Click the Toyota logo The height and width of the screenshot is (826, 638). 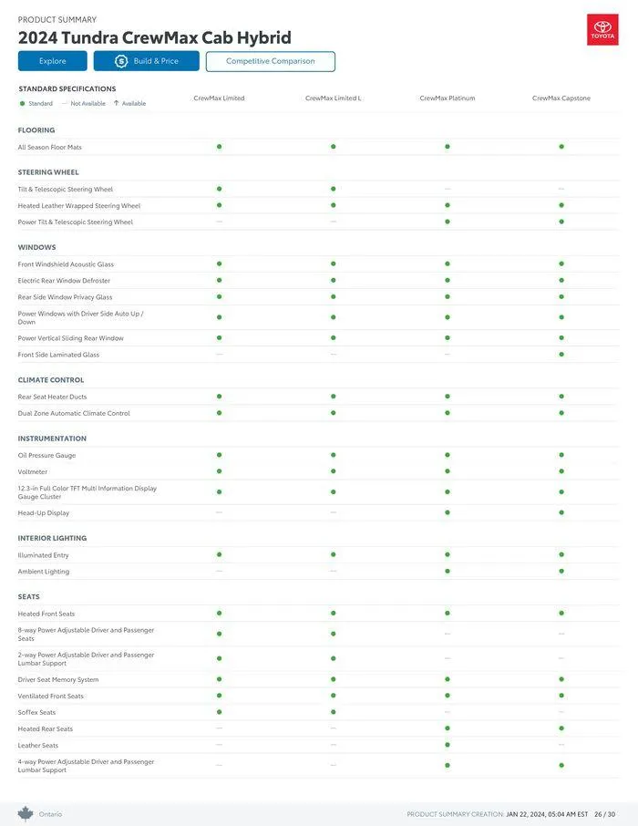(602, 30)
